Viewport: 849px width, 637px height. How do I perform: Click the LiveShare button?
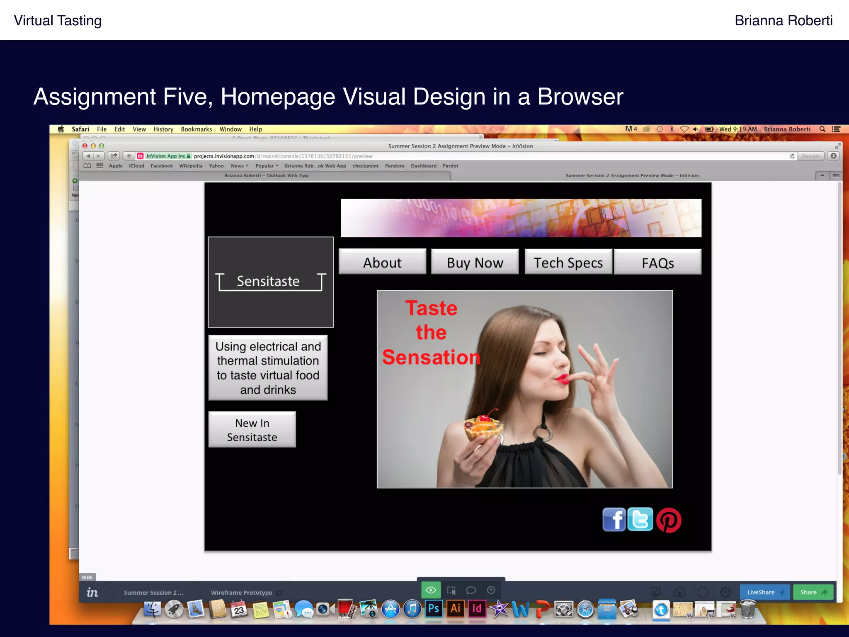click(765, 592)
